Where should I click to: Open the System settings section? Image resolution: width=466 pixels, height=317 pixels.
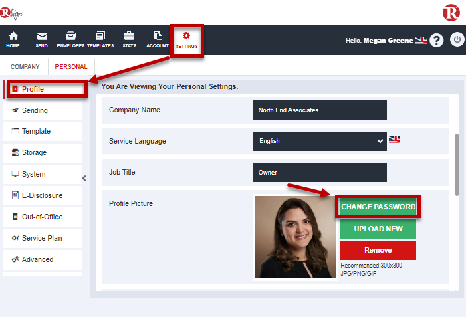point(43,174)
